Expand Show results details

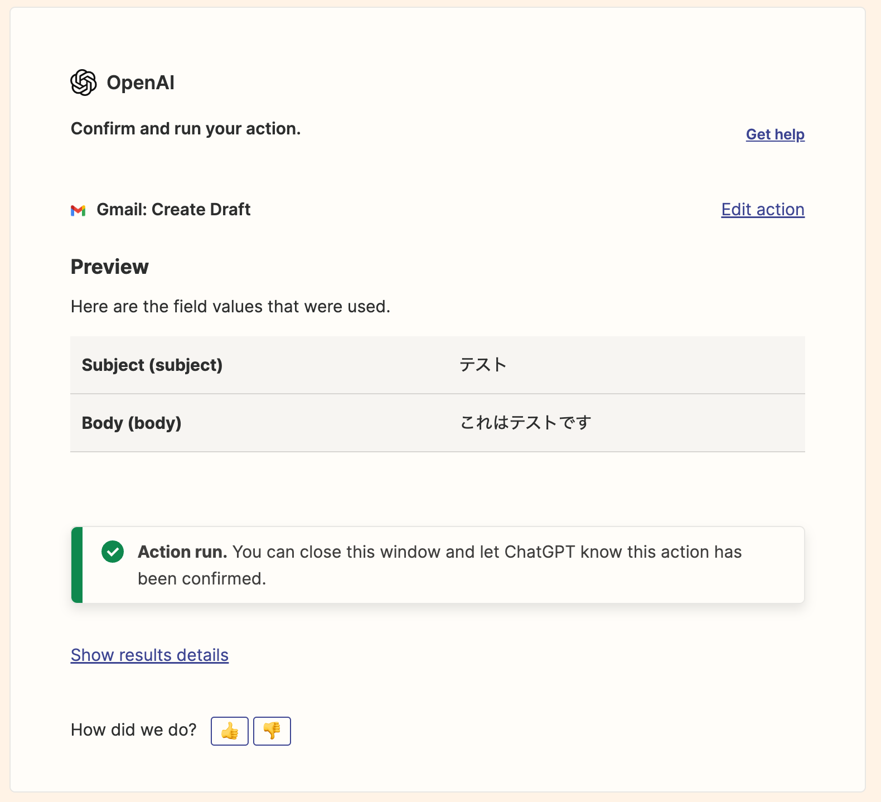149,655
